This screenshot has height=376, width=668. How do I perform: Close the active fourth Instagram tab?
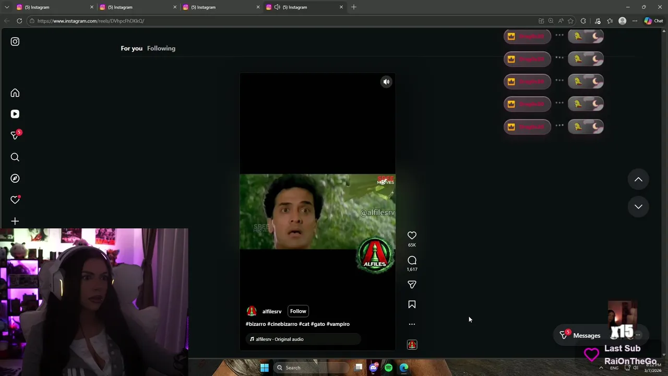[341, 7]
